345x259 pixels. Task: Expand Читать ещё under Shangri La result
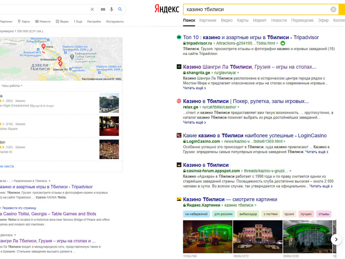coord(194,88)
